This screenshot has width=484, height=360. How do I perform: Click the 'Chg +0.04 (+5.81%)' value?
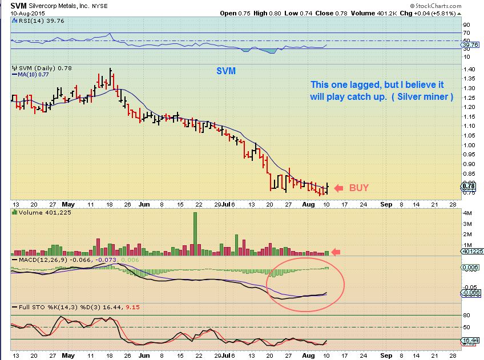click(x=428, y=14)
